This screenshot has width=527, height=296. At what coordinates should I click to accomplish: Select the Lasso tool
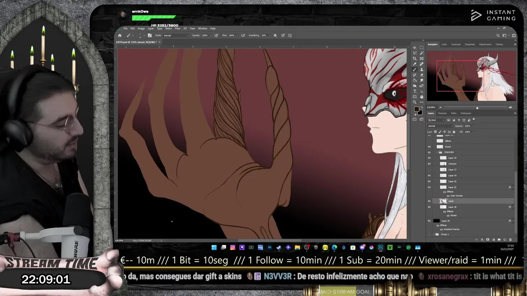point(415,53)
